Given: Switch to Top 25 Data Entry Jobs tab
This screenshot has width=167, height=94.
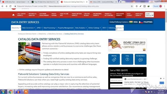Looking at the screenshot, I should pyautogui.click(x=45, y=2).
